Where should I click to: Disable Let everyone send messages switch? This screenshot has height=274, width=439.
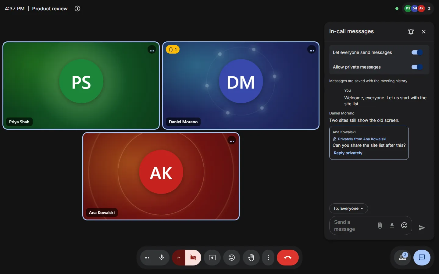click(417, 52)
